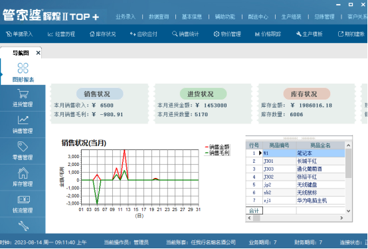The height and width of the screenshot is (249, 368).
Task: Open the 销售统计 search tool
Action: click(x=185, y=34)
